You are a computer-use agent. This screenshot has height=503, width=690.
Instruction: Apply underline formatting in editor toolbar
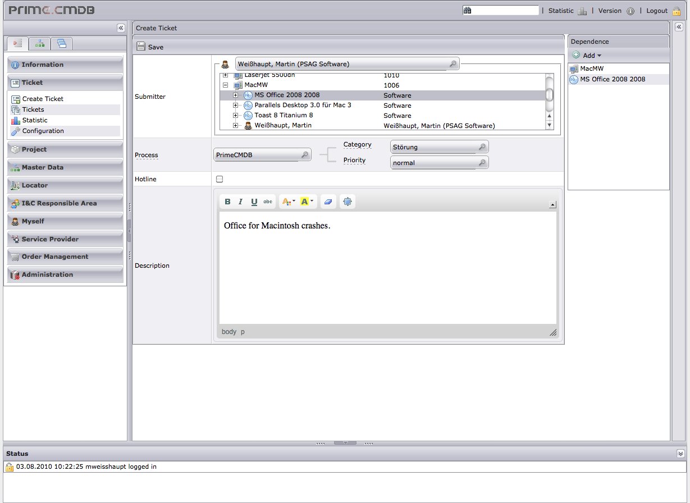click(254, 202)
